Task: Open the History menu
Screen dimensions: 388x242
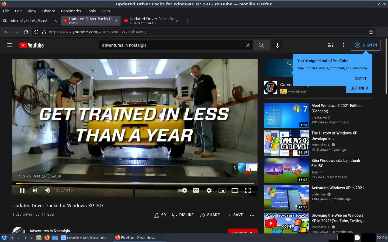Action: (48, 11)
